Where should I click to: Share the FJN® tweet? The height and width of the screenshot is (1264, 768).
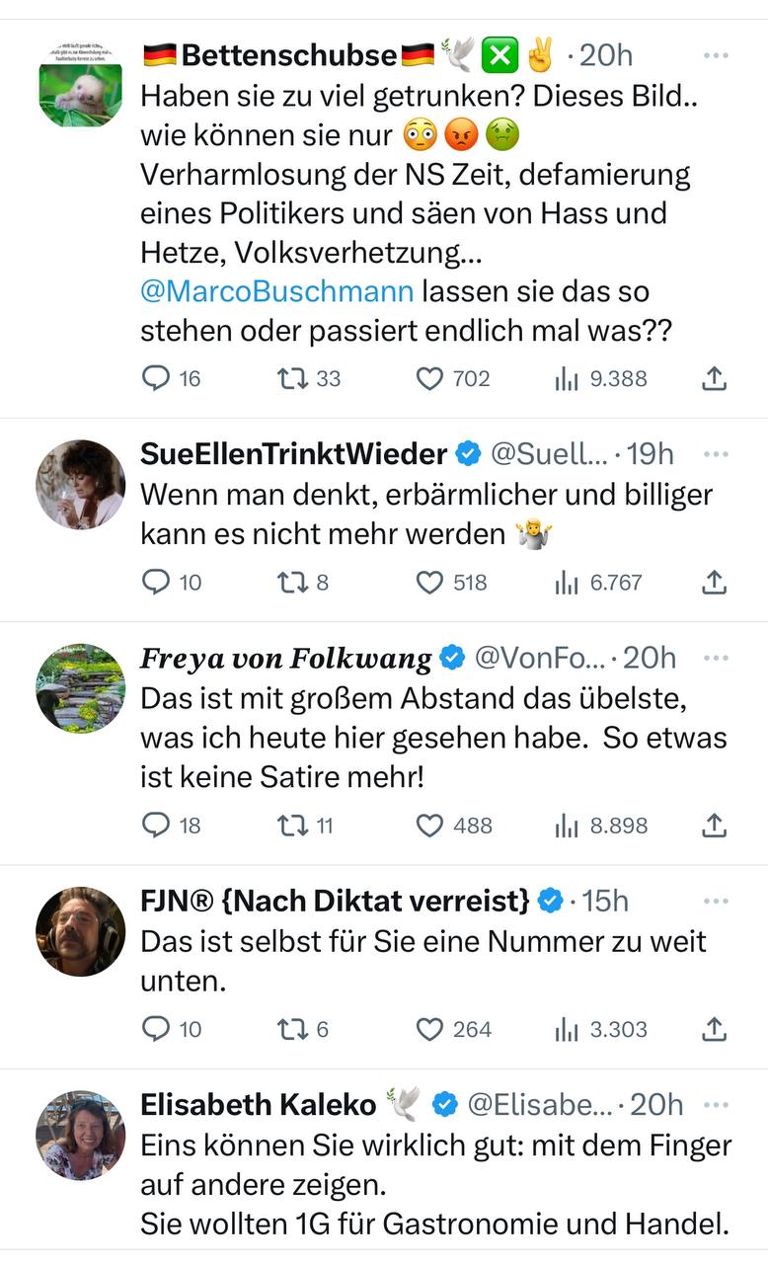(714, 1029)
